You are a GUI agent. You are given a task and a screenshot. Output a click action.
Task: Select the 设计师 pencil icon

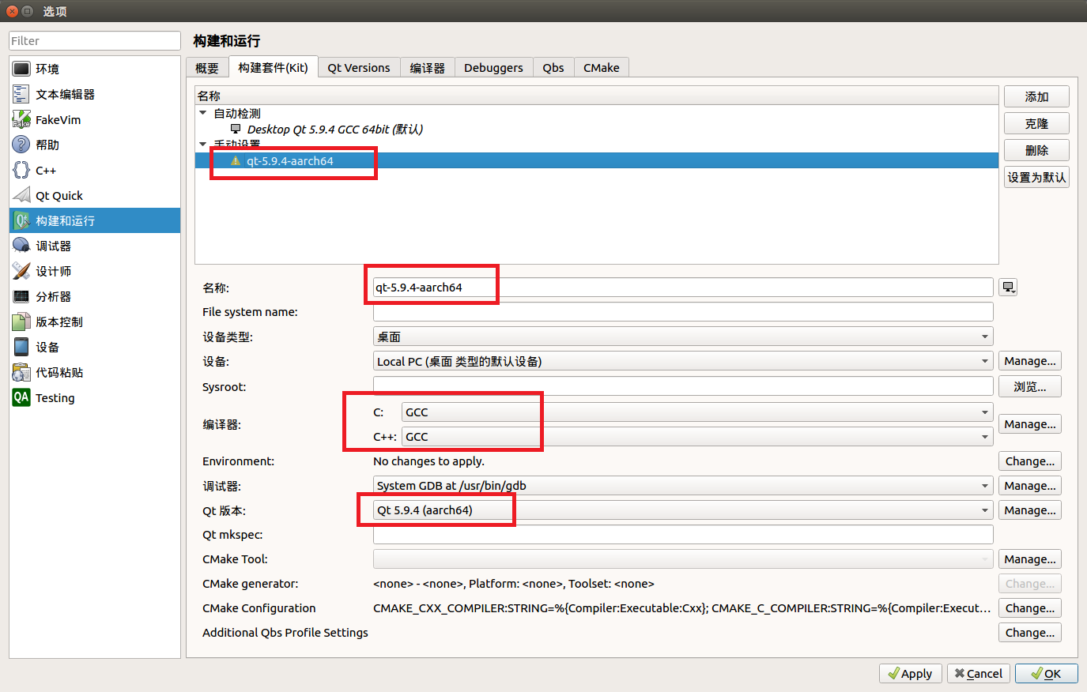[x=21, y=271]
